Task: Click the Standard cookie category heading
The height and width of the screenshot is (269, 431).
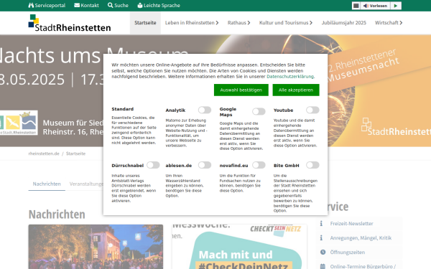Action: tap(123, 109)
